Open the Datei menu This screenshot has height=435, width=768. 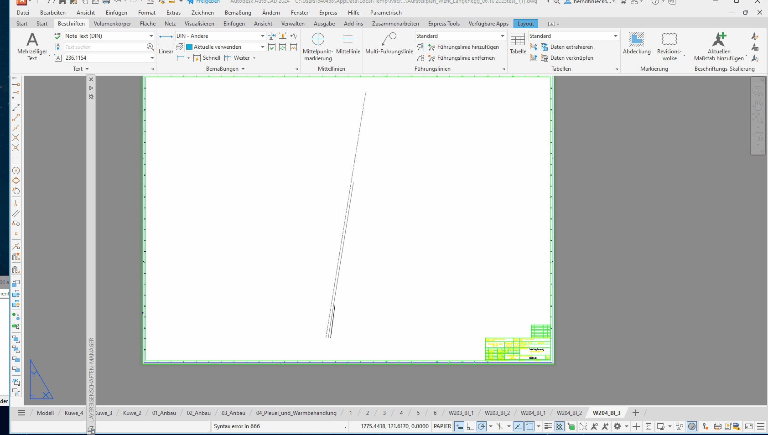click(23, 13)
